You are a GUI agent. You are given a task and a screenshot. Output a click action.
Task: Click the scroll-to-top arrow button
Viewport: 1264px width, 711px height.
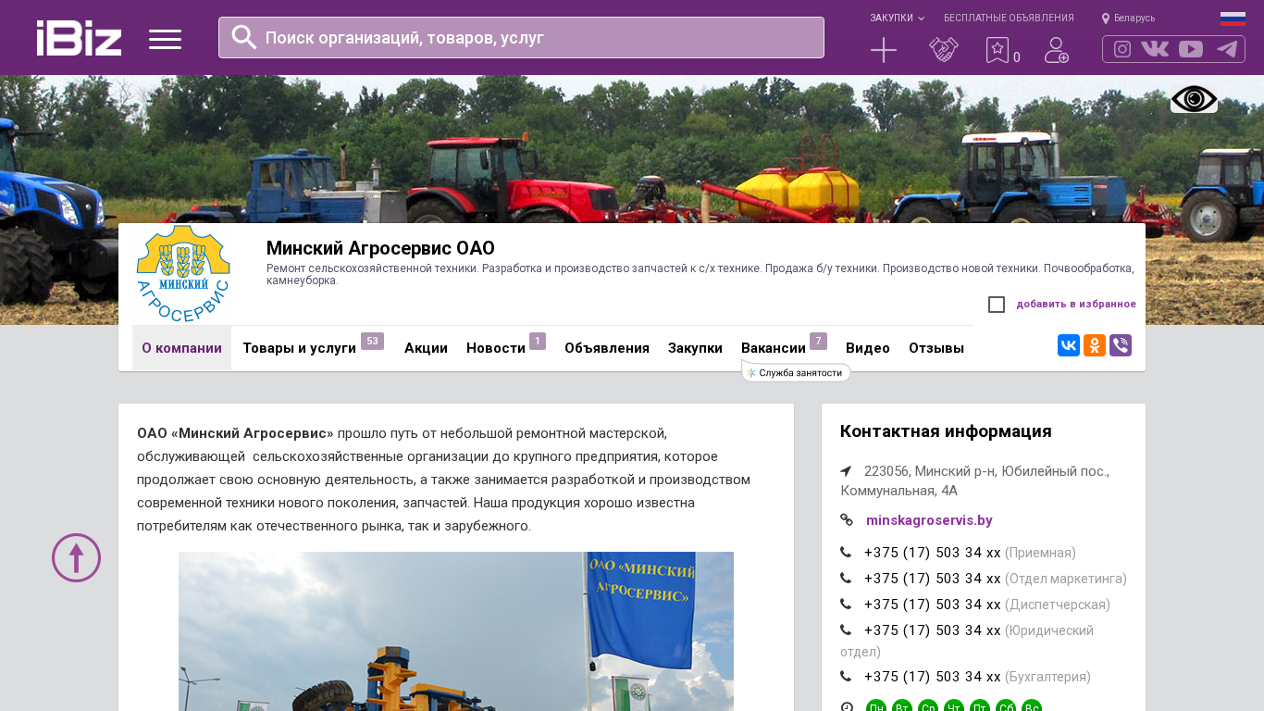(x=76, y=557)
